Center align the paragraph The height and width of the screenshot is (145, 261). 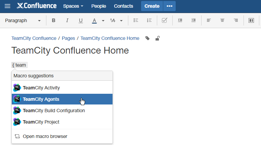pos(222,20)
